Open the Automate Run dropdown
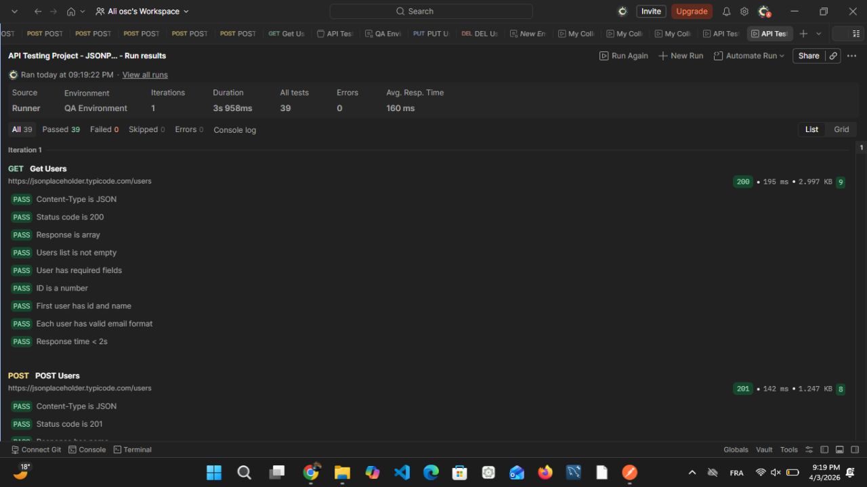The height and width of the screenshot is (487, 867). [x=748, y=56]
